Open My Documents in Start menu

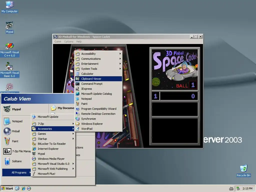[62, 108]
